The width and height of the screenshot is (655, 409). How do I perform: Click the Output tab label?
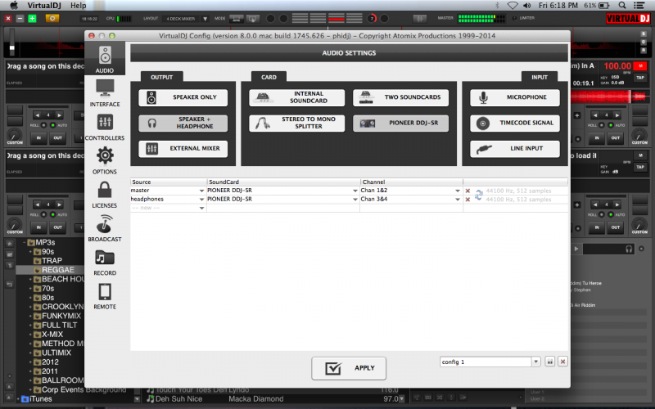161,77
